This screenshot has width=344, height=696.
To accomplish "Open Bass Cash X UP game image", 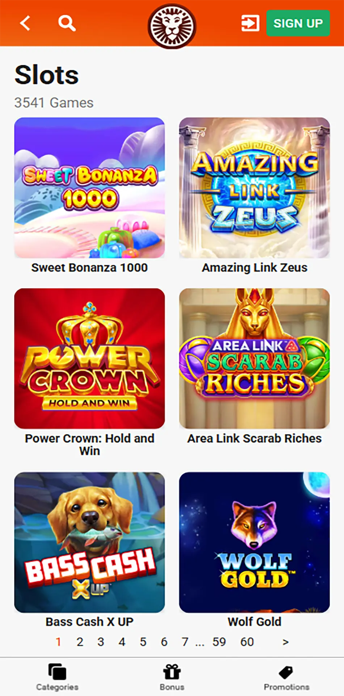I will click(x=89, y=542).
